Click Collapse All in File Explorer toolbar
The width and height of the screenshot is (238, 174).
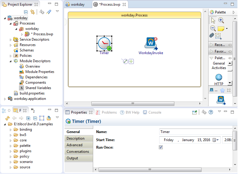point(35,118)
